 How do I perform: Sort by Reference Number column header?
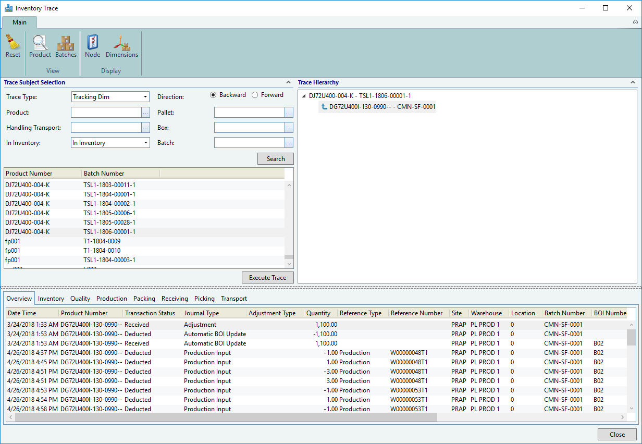tap(419, 313)
